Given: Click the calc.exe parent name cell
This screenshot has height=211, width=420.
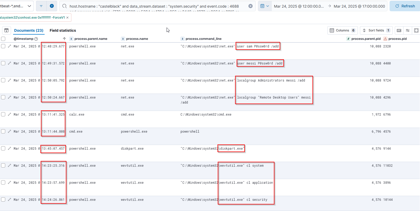Looking at the screenshot, I should [77, 115].
